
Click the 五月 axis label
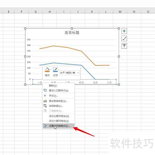(95, 83)
